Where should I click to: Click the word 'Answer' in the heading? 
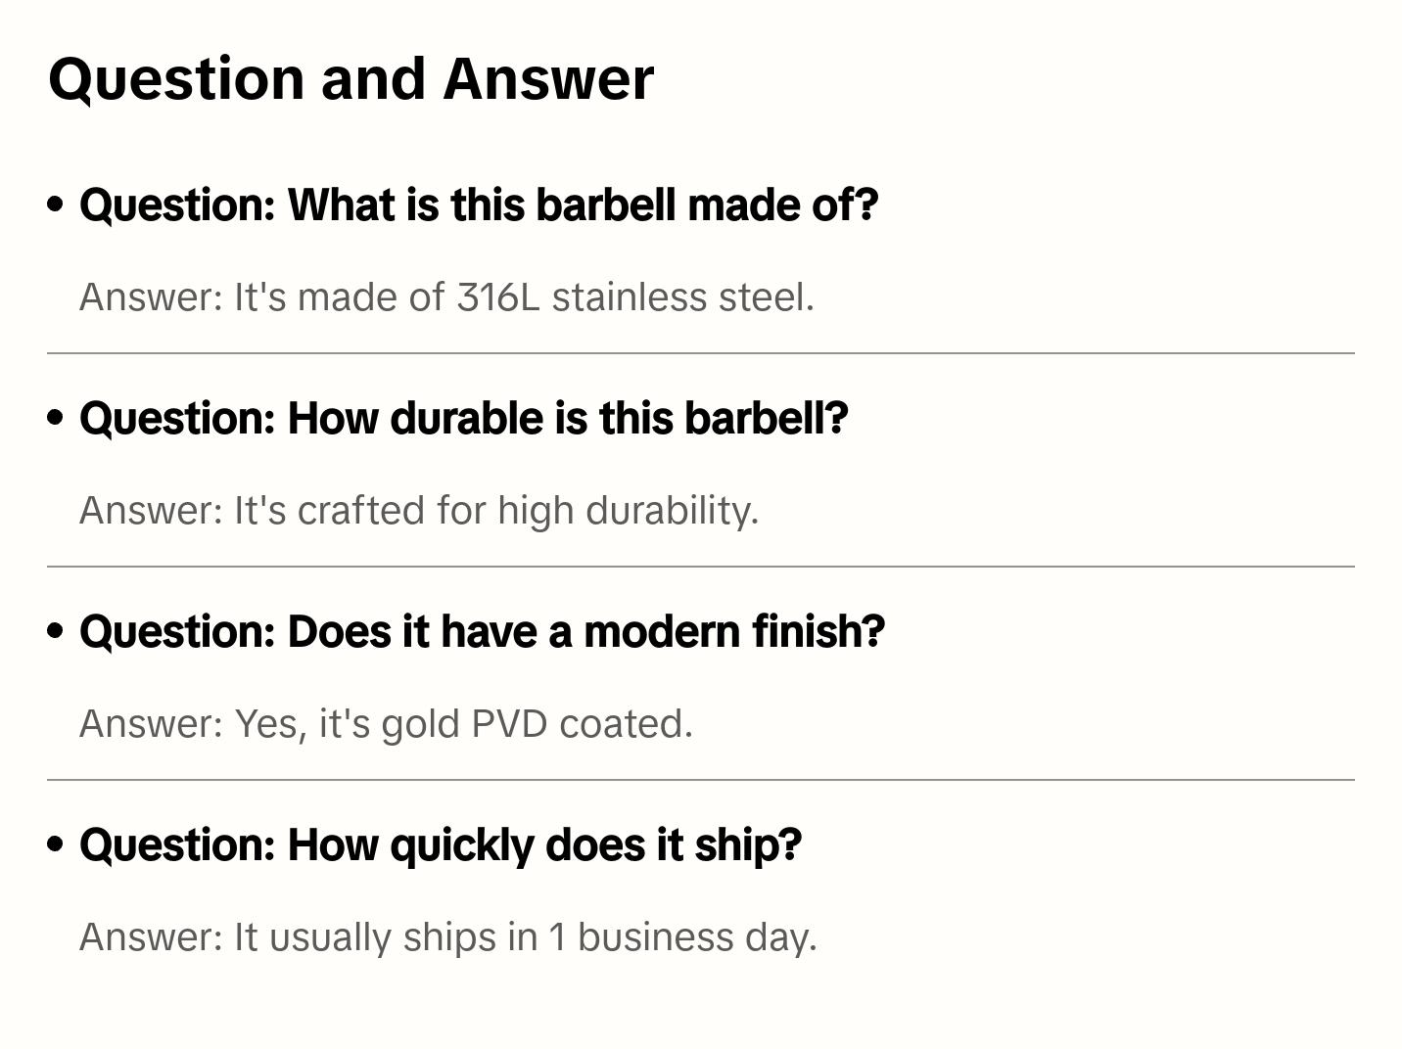[547, 79]
